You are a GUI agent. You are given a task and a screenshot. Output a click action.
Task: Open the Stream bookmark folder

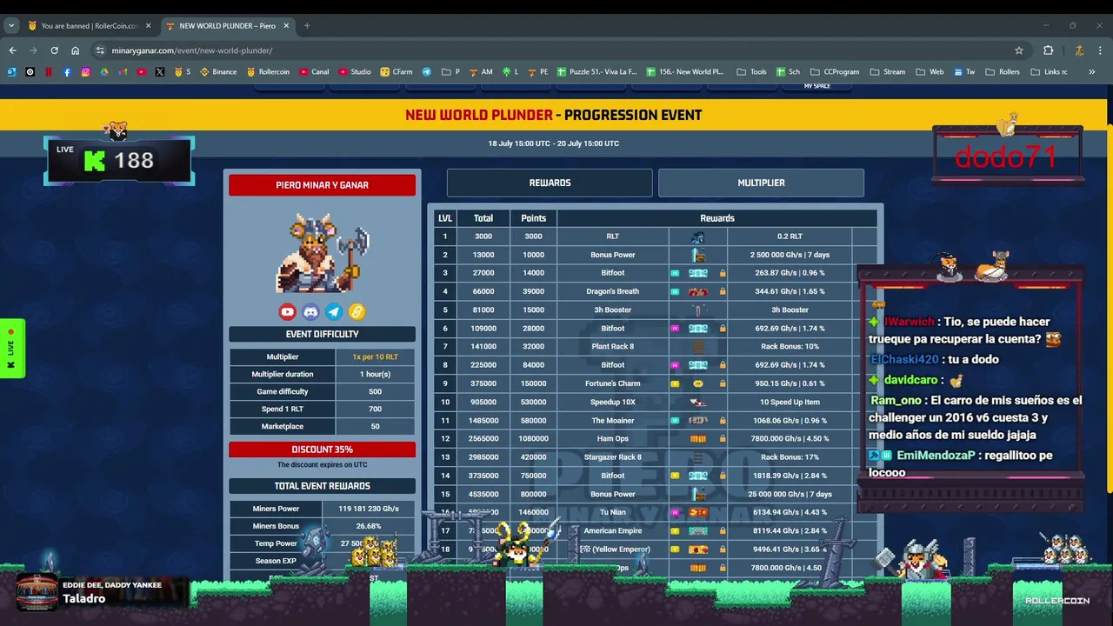tap(888, 72)
